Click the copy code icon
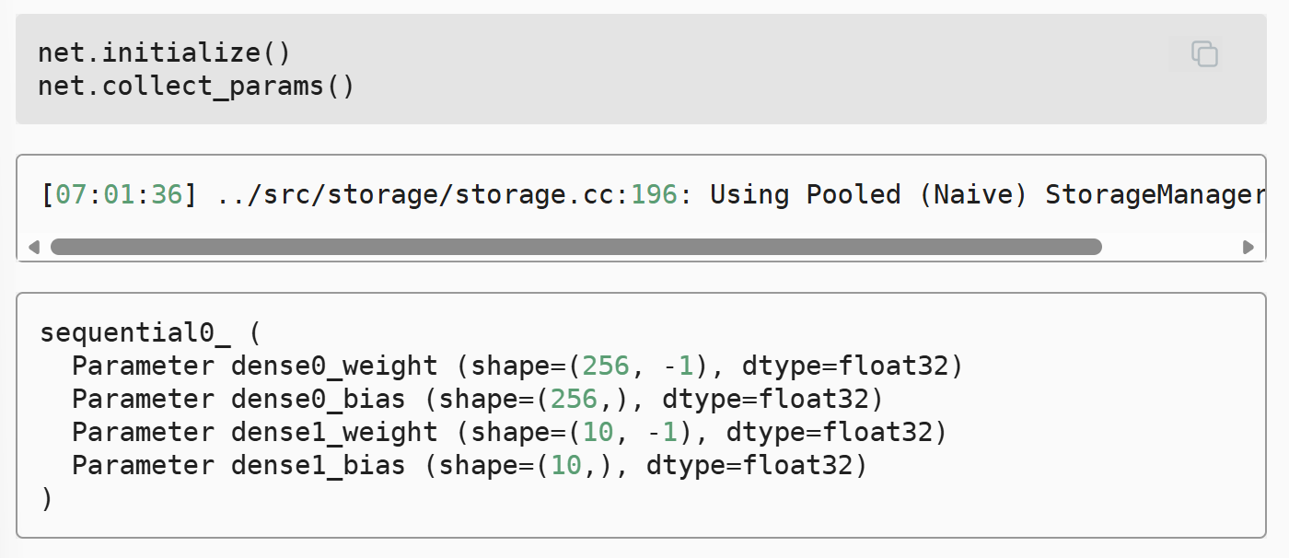This screenshot has width=1289, height=558. 1204,54
